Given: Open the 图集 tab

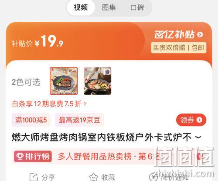Looking at the screenshot, I should coord(109,7).
